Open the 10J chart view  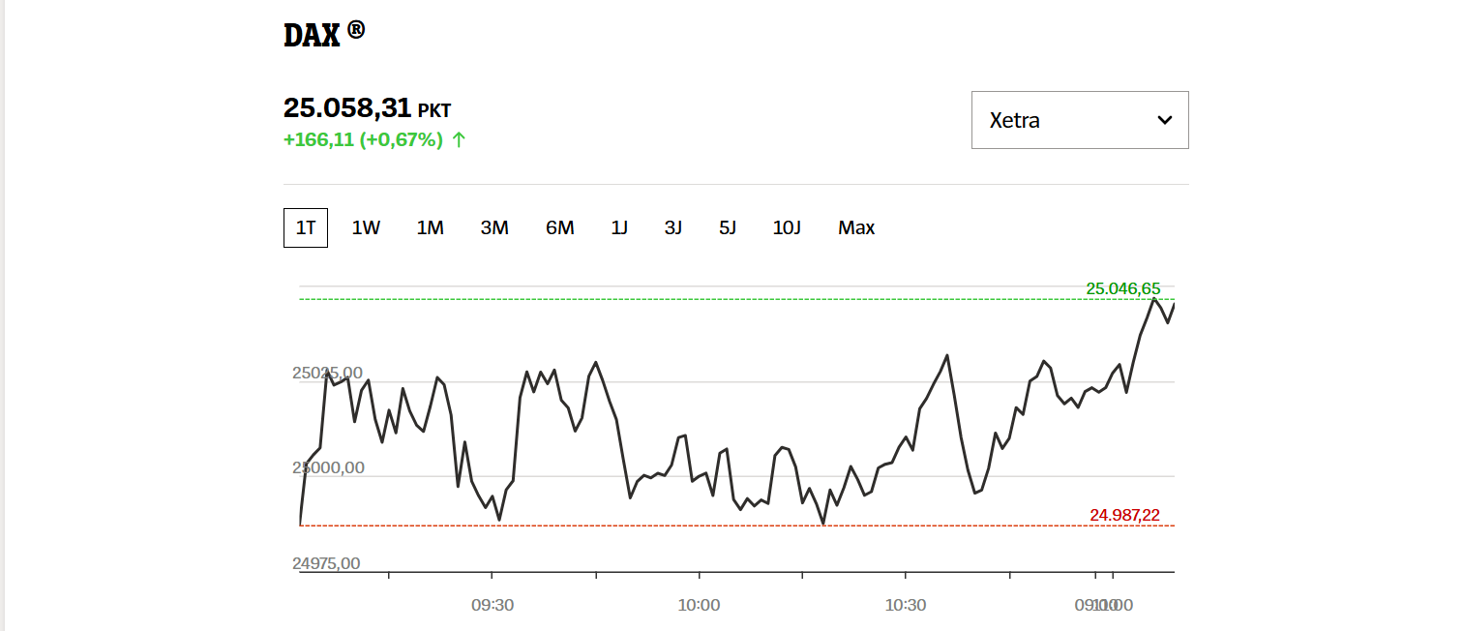787,227
